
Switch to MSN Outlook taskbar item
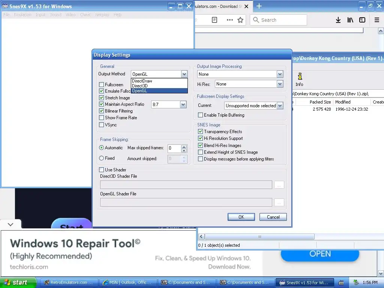tap(127, 282)
